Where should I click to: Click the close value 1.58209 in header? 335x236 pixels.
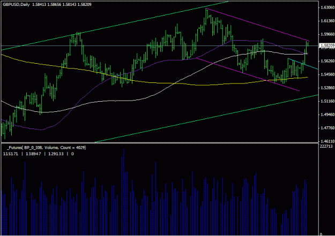84,4
